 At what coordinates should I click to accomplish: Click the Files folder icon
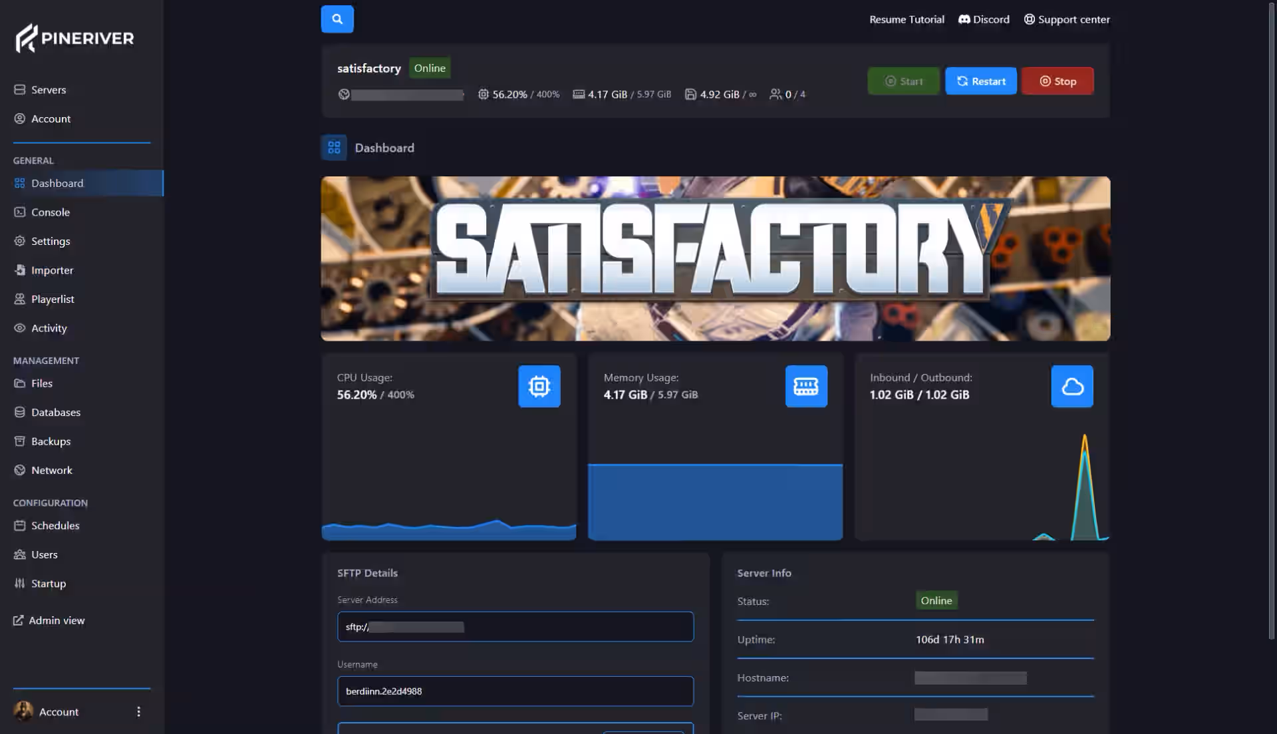pyautogui.click(x=20, y=383)
